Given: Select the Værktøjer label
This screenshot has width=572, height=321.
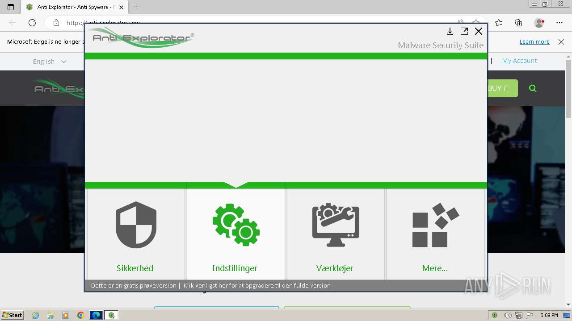Looking at the screenshot, I should [x=335, y=268].
